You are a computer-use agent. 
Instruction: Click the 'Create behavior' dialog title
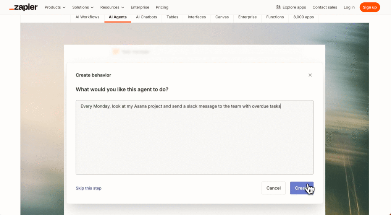coord(93,75)
